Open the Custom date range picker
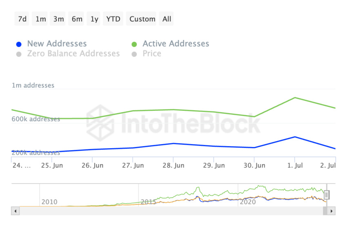 pos(142,19)
